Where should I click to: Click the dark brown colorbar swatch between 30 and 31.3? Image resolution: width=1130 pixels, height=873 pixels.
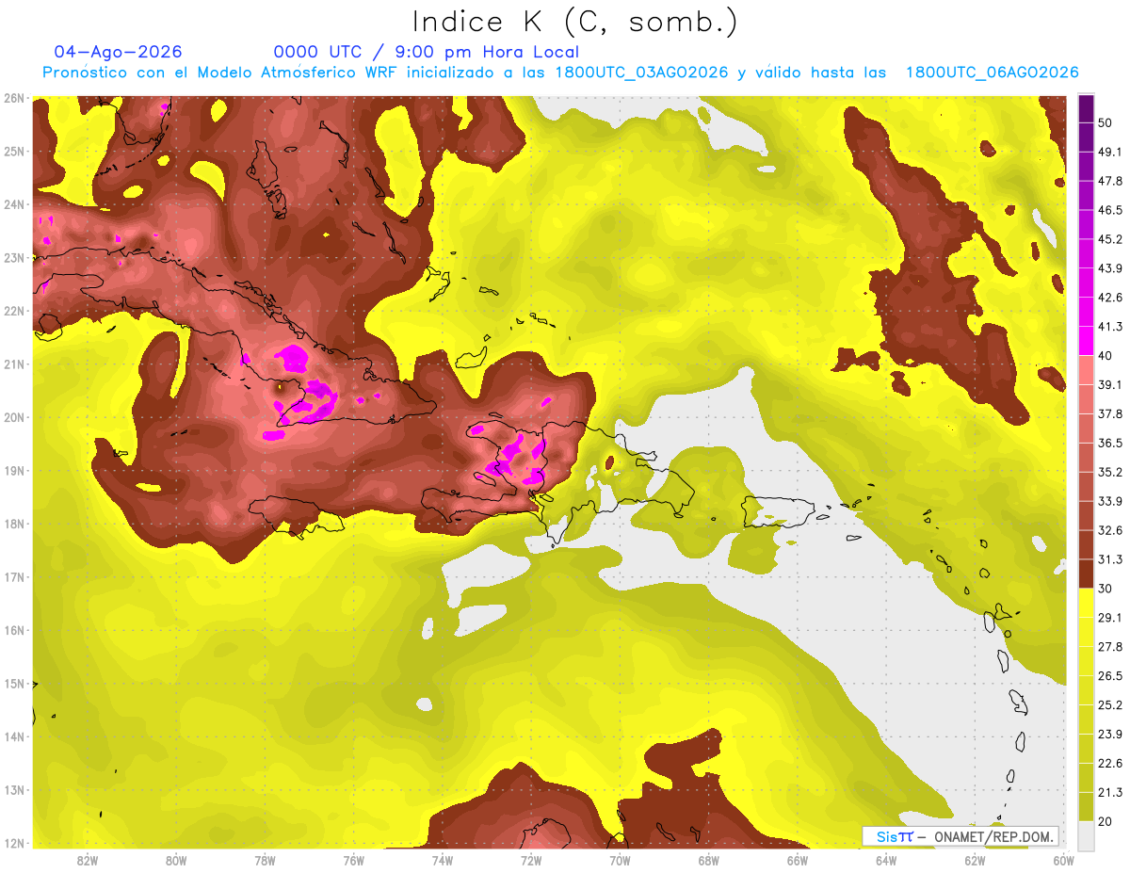[x=1086, y=574]
